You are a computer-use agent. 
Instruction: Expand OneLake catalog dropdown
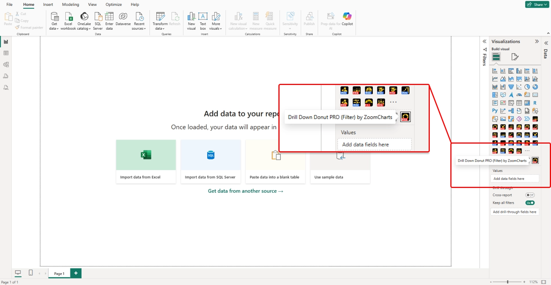pyautogui.click(x=84, y=21)
